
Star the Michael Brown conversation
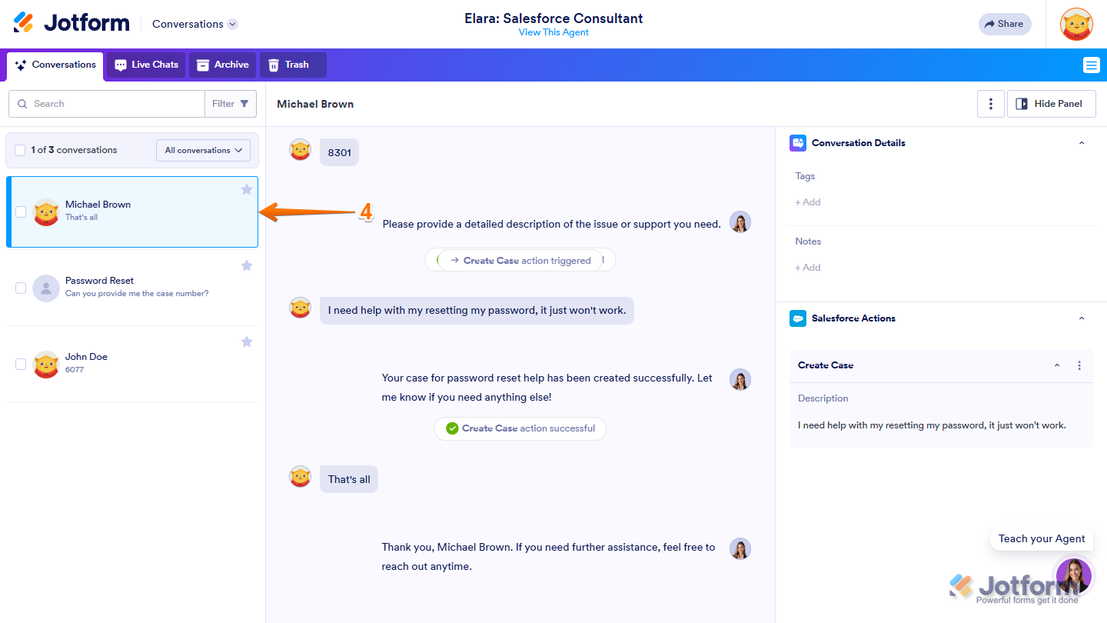click(247, 189)
